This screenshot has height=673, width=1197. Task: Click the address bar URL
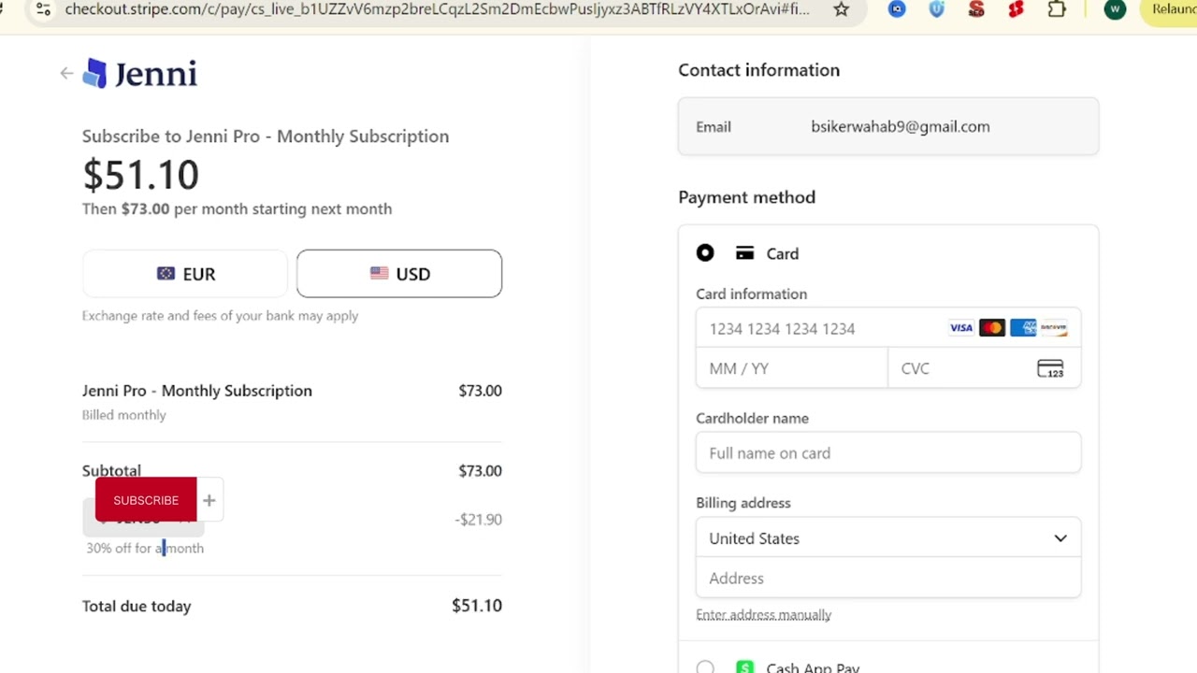(438, 9)
